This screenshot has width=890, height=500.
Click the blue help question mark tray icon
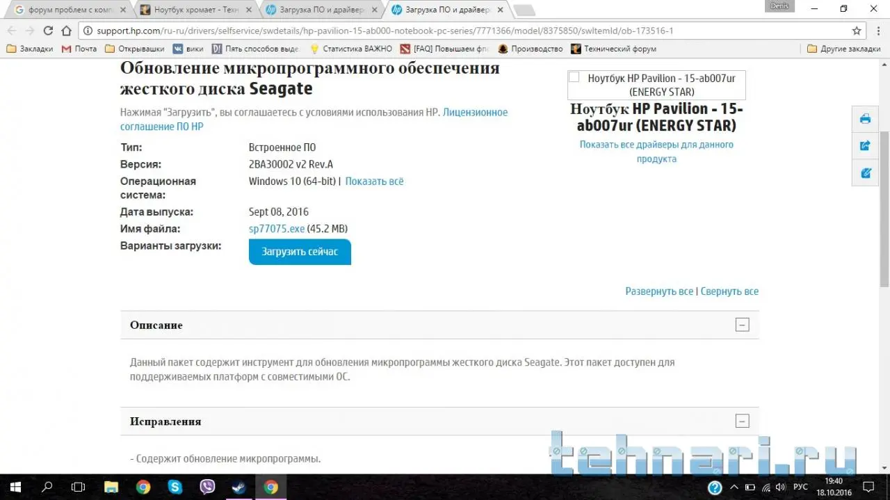pyautogui.click(x=715, y=487)
